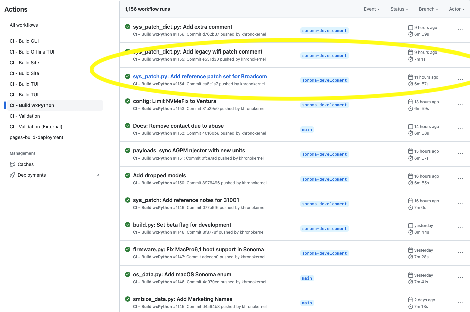The width and height of the screenshot is (470, 312).
Task: Open the "Add dropped models" workflow run
Action: pyautogui.click(x=160, y=175)
